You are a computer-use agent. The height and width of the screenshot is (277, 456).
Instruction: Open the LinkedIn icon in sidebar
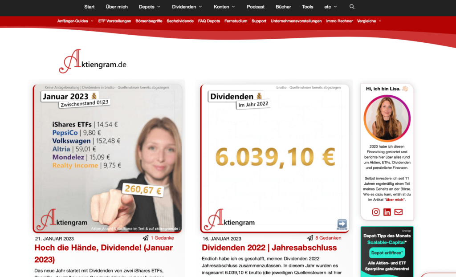(x=387, y=212)
